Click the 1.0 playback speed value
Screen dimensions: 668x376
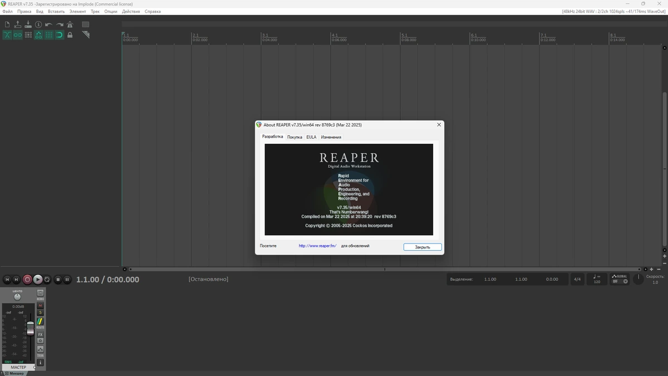coord(655,282)
